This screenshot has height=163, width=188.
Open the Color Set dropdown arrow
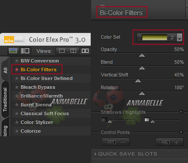coord(180,37)
